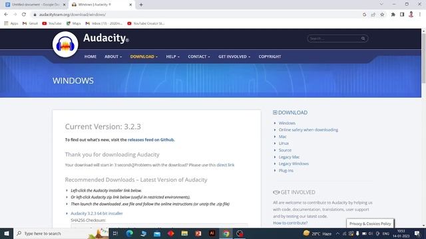The width and height of the screenshot is (426, 239).
Task: Open Task View on the taskbar
Action: coord(115,233)
